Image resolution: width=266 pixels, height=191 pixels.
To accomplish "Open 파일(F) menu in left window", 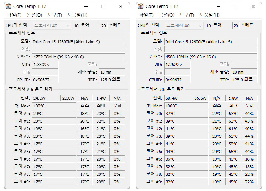I will (x=14, y=15).
